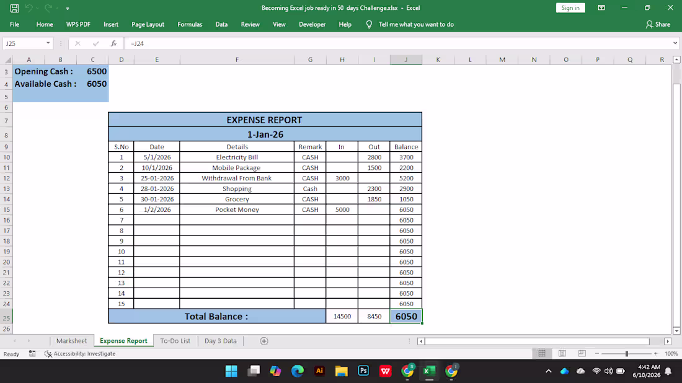Open the Data ribbon tab
Viewport: 682px width, 383px height.
[x=221, y=24]
